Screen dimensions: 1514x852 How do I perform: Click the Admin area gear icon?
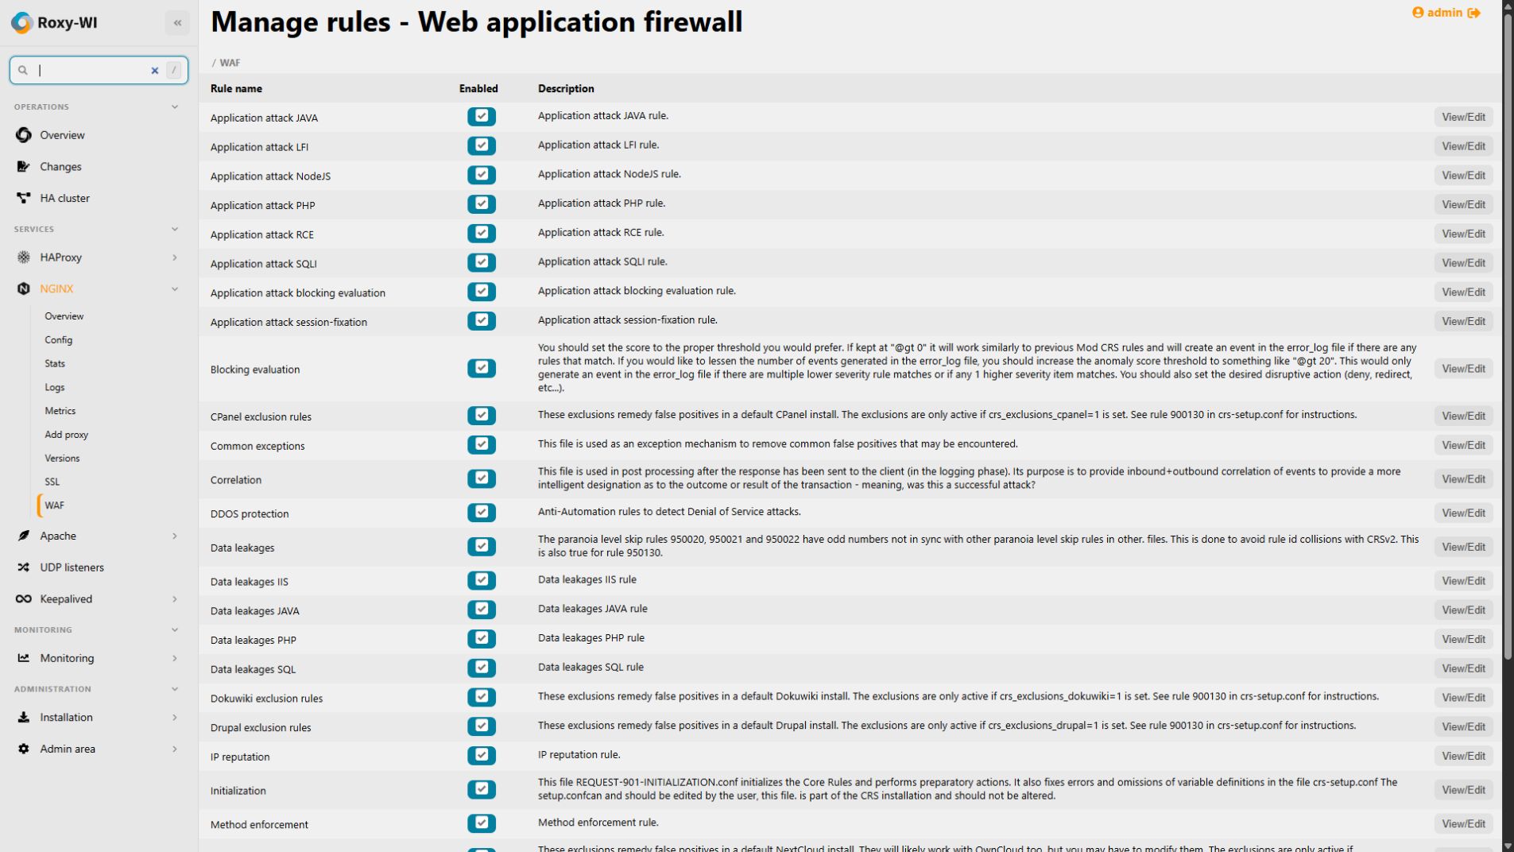[24, 749]
